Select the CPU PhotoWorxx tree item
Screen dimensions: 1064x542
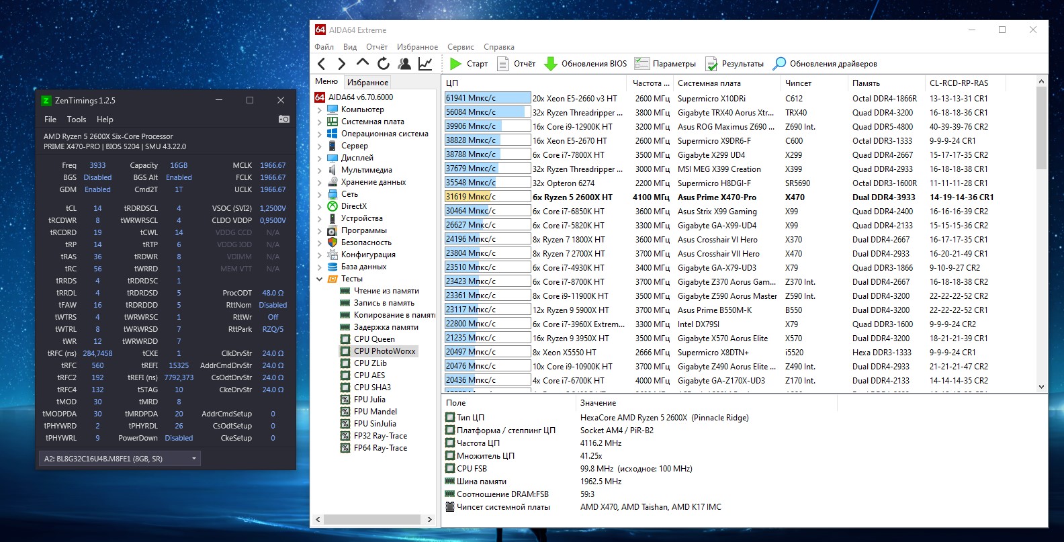(x=385, y=351)
